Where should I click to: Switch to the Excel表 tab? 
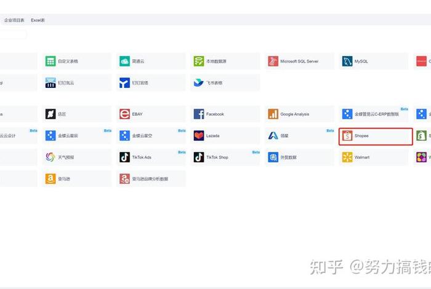tap(38, 20)
